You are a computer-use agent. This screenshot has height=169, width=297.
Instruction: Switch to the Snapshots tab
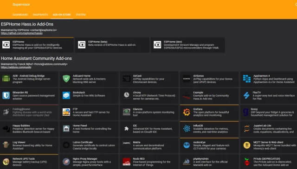click(40, 15)
